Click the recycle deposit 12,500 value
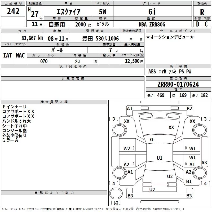Screen dimensions: 212x212 [x=133, y=61]
